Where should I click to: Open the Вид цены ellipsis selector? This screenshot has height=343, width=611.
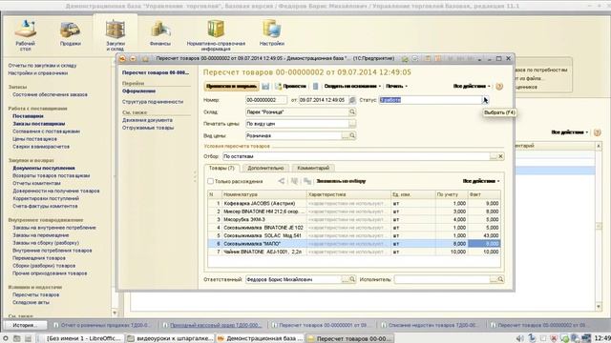pos(346,135)
